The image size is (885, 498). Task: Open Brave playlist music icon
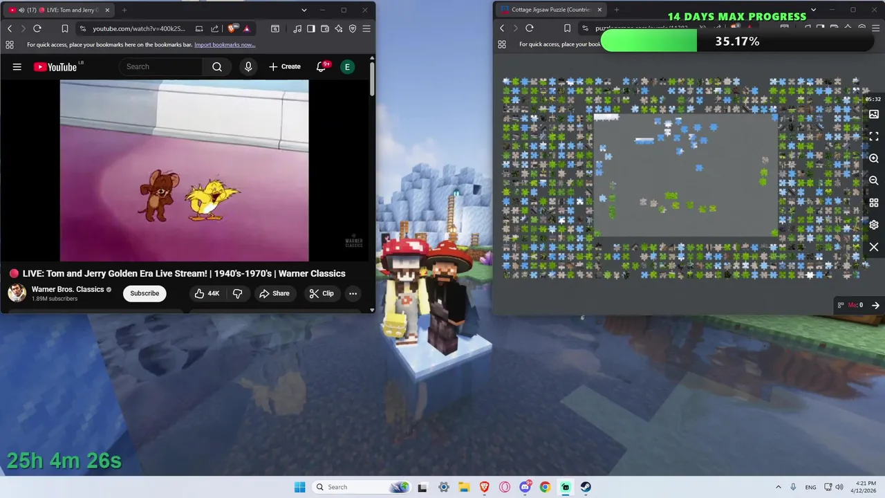[x=297, y=28]
